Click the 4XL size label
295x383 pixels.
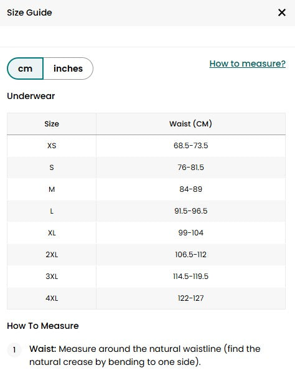click(52, 298)
